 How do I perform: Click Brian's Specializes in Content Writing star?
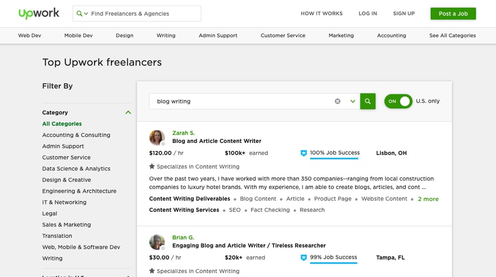tap(152, 271)
